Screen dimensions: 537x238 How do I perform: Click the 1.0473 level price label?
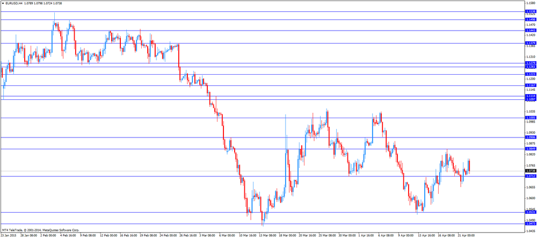coord(531,223)
